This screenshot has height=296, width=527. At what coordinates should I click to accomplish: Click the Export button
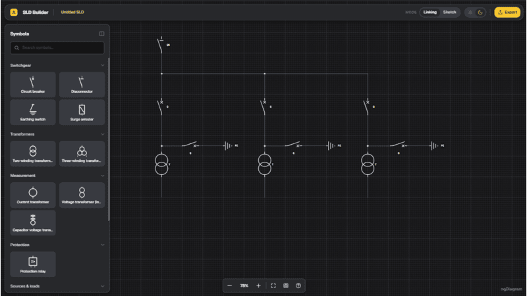(507, 12)
